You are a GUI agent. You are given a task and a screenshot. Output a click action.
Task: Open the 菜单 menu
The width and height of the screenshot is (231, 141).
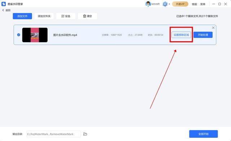[x=202, y=4]
